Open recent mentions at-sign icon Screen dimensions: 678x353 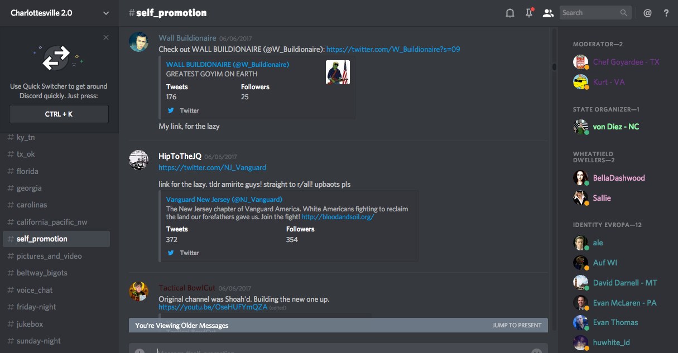[x=647, y=13]
